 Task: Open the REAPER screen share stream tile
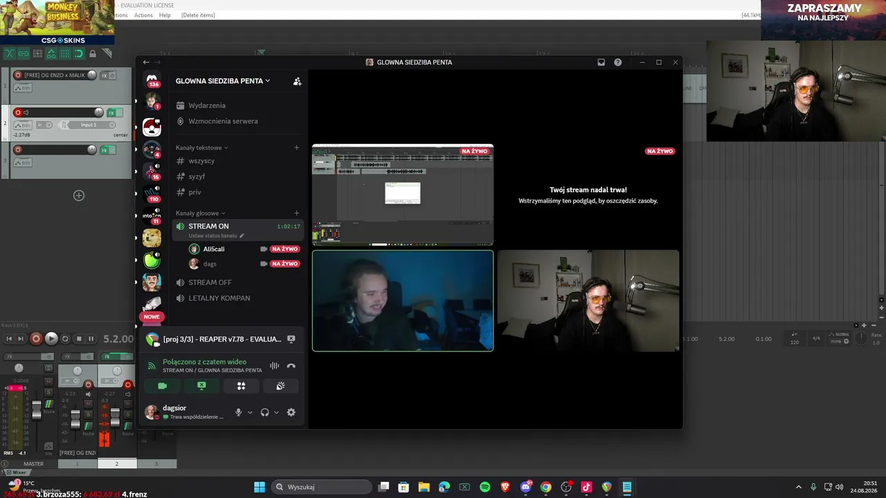coord(403,195)
